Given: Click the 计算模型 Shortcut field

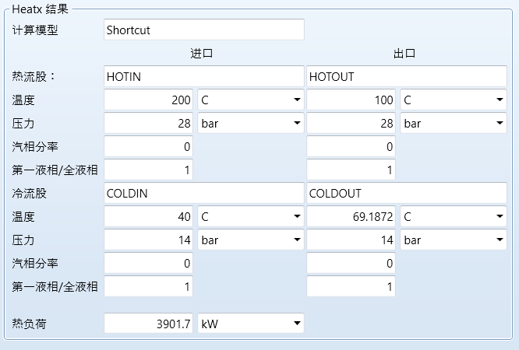Looking at the screenshot, I should 203,30.
